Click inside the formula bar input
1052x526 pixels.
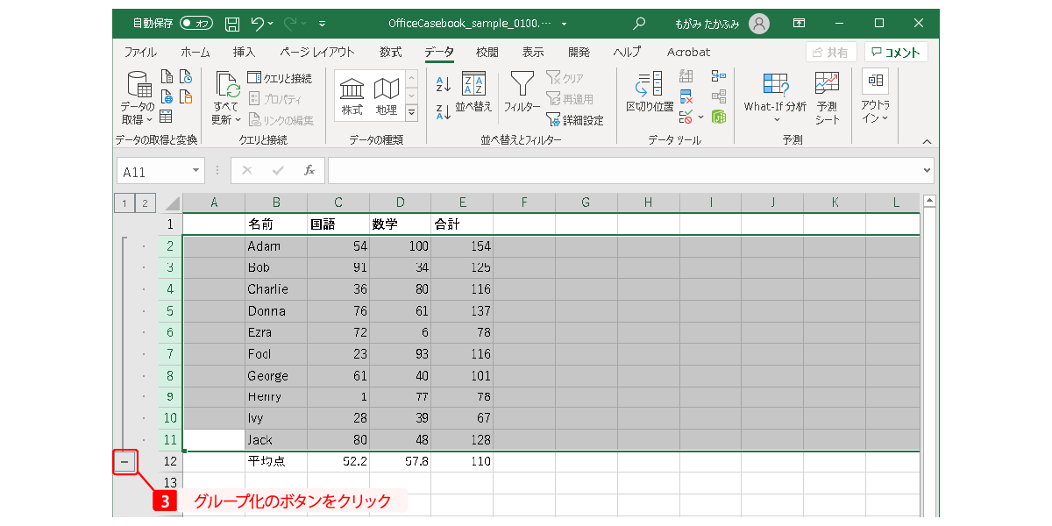coord(622,171)
